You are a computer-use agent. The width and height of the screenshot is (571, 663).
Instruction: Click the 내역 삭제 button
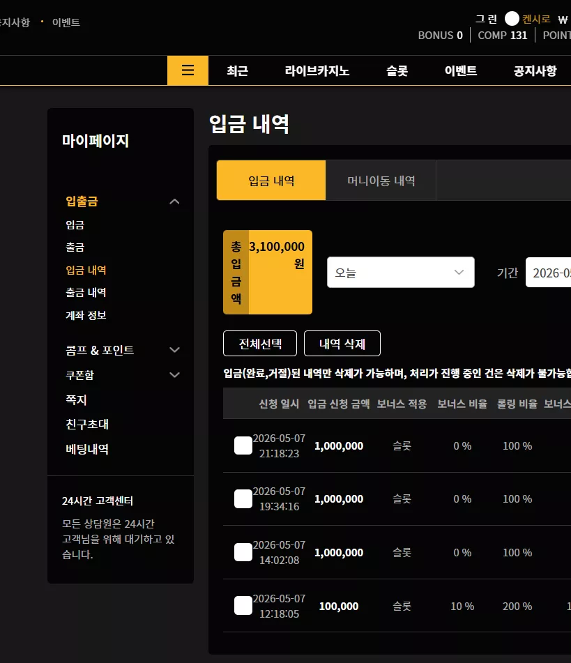pos(342,343)
